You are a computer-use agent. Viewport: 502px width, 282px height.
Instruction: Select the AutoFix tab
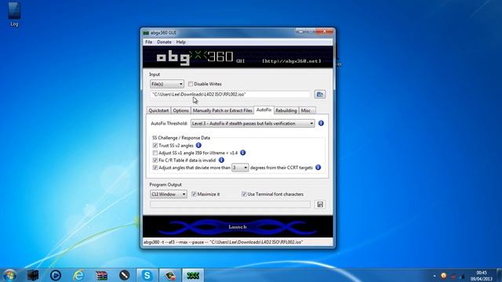click(x=264, y=110)
